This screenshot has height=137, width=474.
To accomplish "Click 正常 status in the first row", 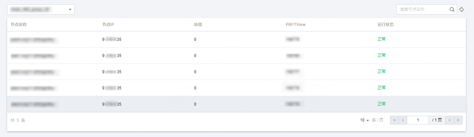I will 382,39.
